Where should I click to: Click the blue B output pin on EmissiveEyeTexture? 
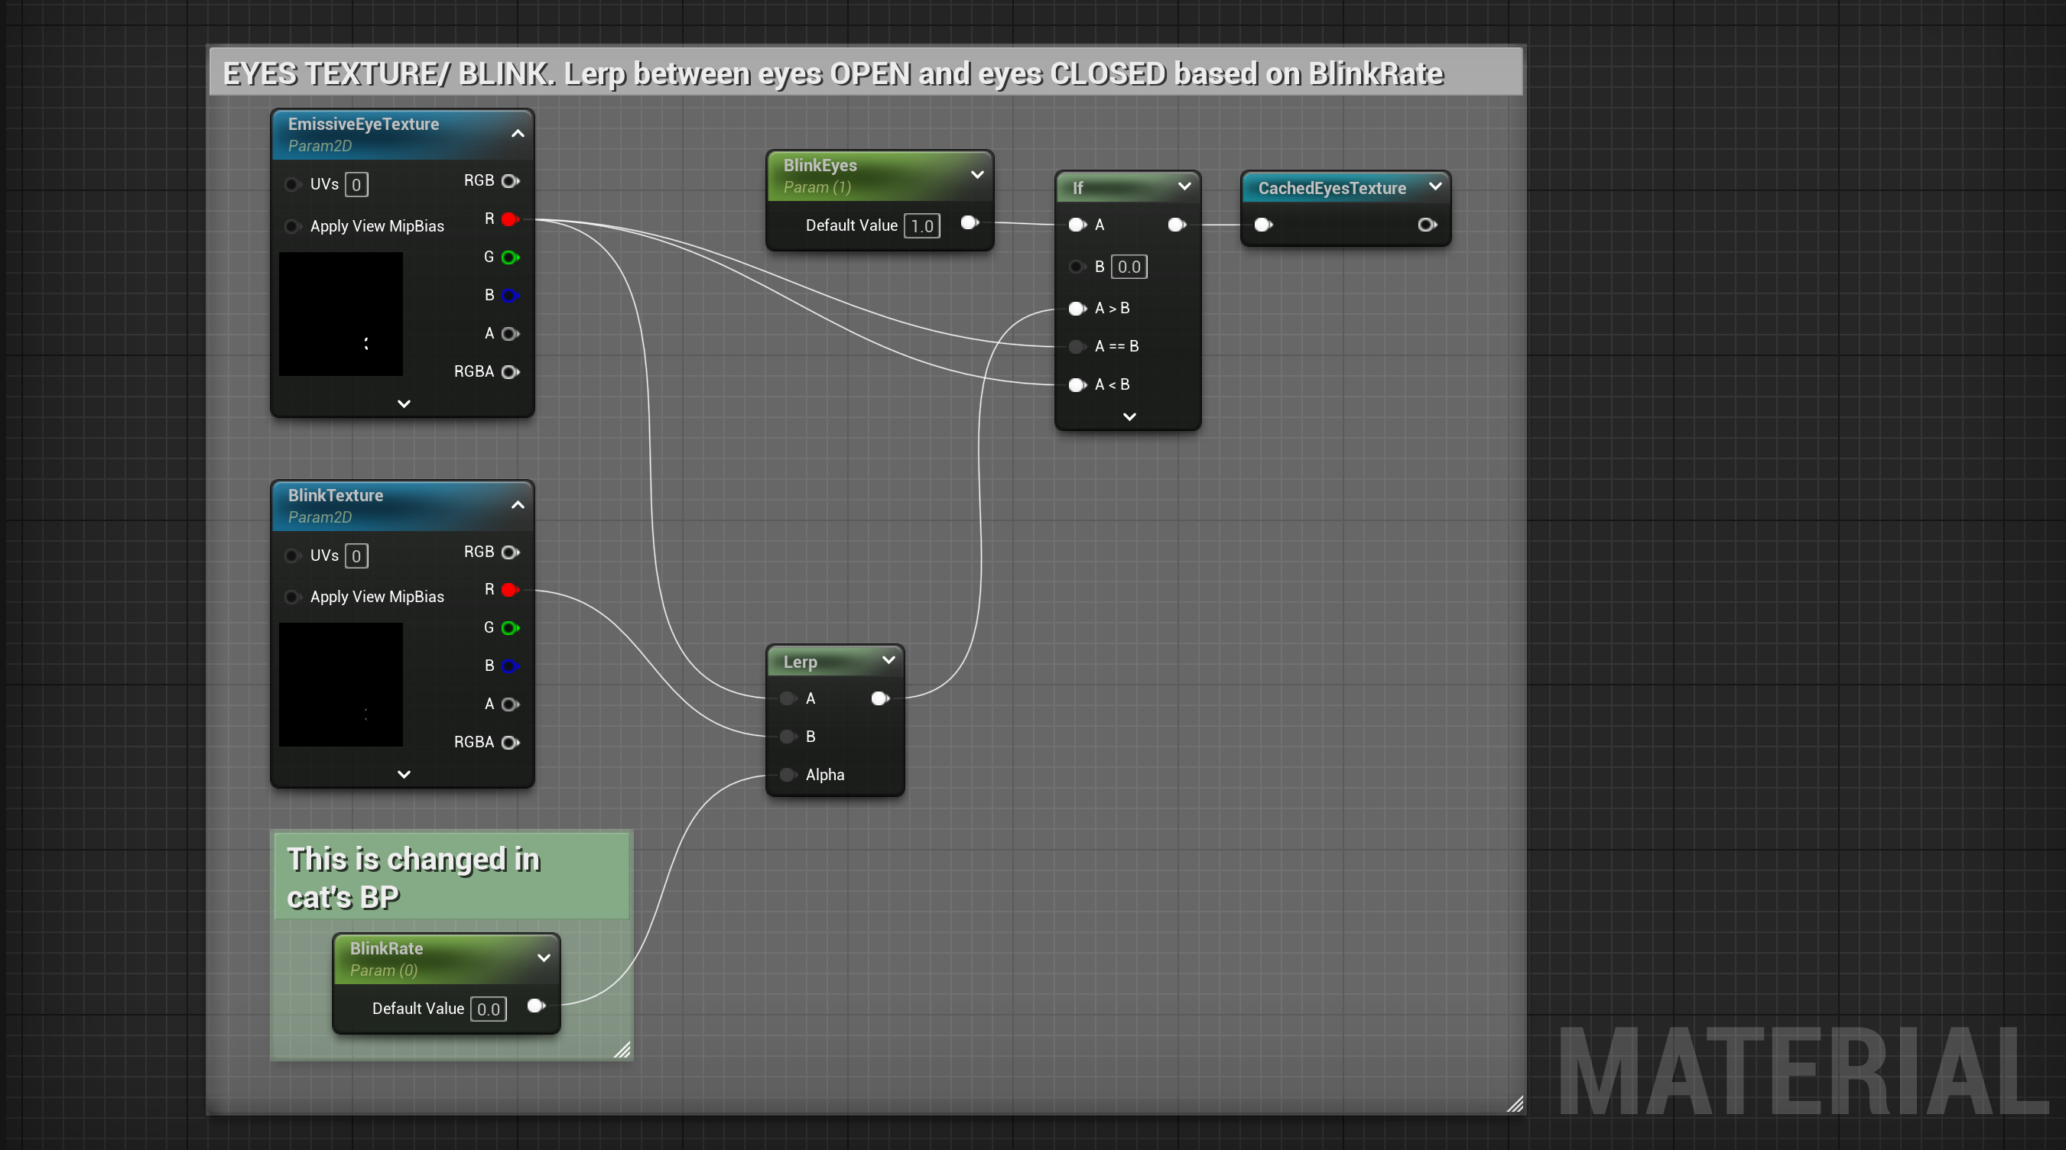(510, 296)
